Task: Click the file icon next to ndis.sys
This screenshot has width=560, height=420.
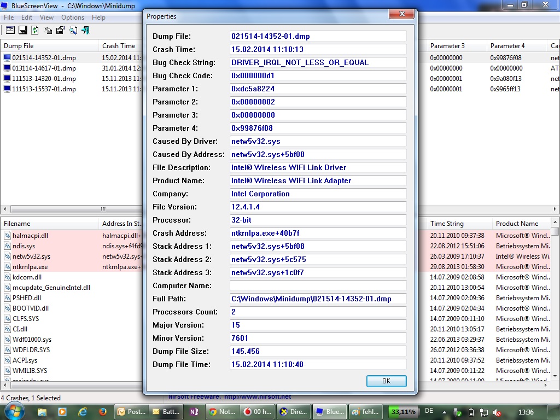Action: coord(7,246)
